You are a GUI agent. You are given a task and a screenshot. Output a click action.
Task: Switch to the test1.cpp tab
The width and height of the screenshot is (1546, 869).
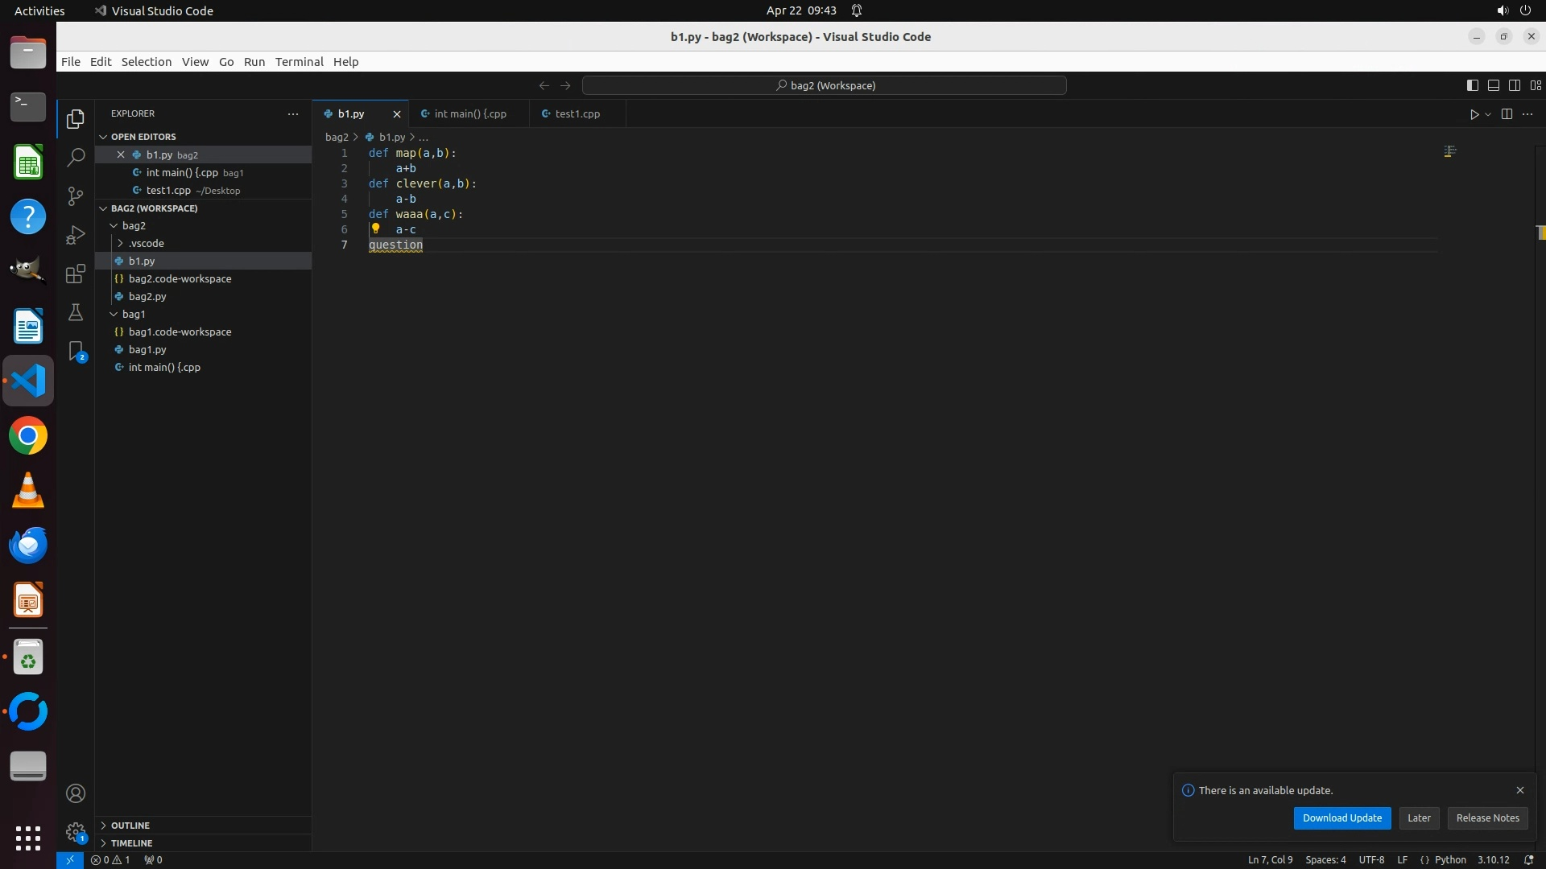coord(577,114)
